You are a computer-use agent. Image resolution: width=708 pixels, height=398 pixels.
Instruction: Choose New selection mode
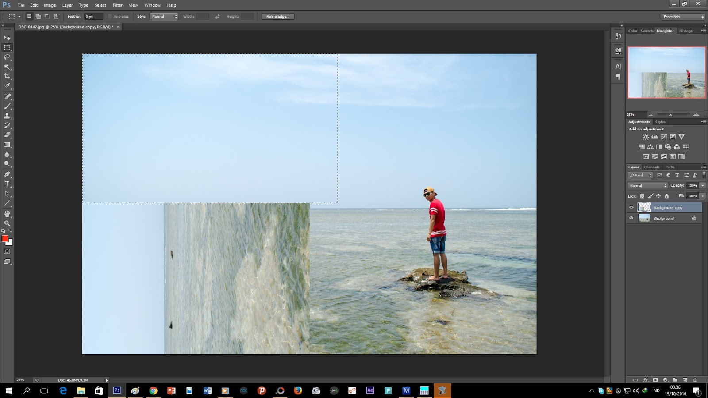tap(29, 16)
